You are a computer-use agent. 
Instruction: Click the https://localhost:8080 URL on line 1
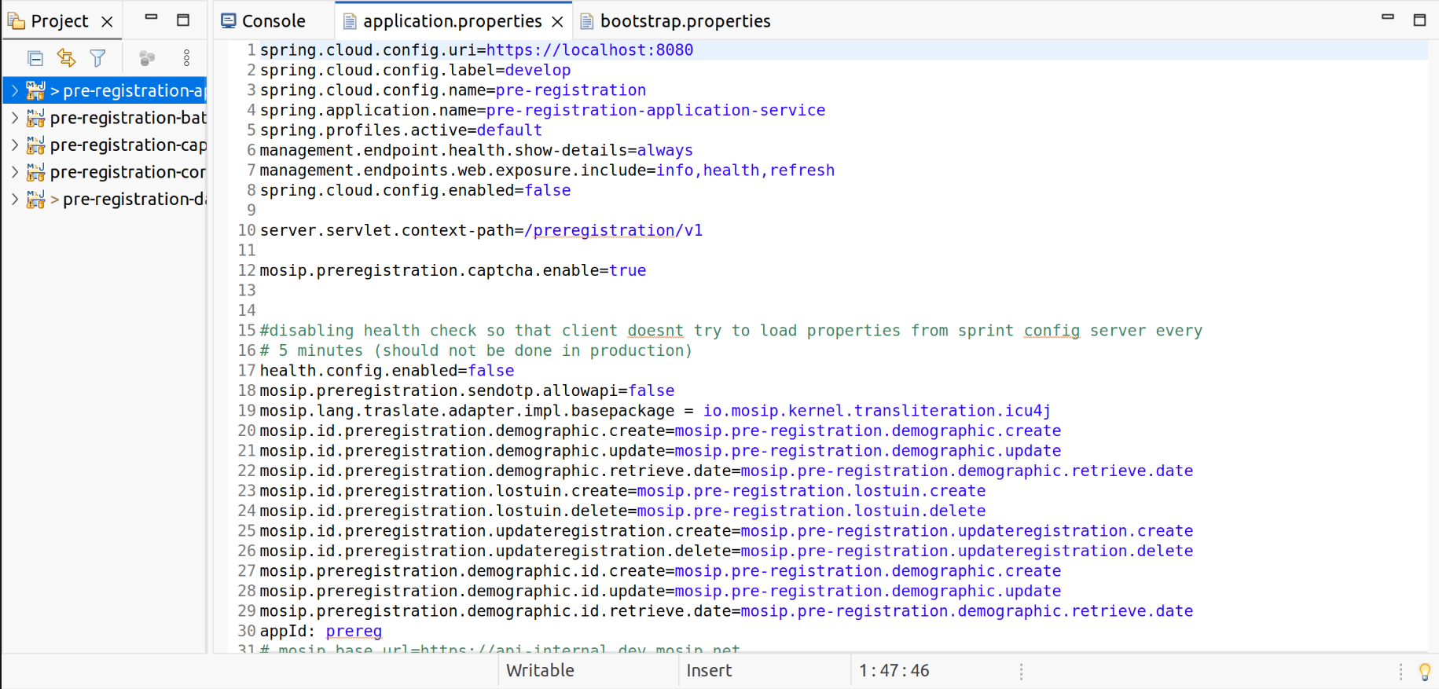pos(589,50)
